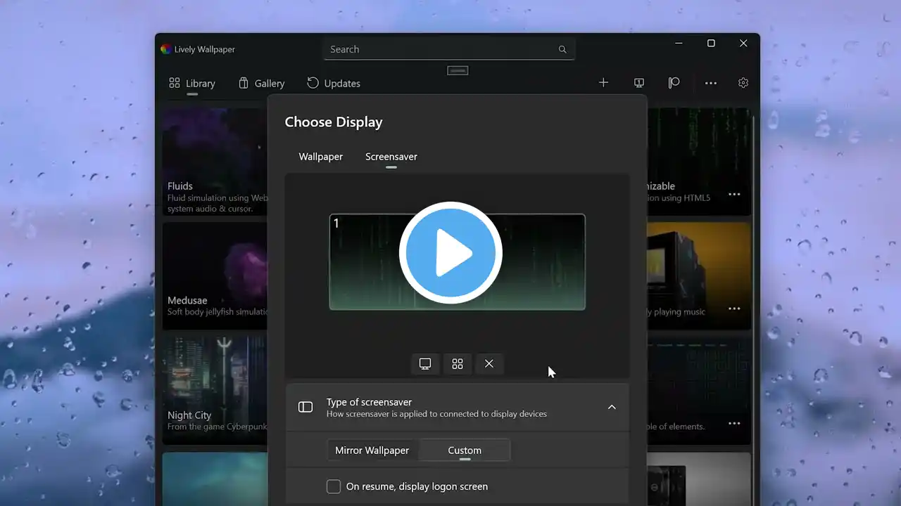Choose the Night City wallpaper card
The height and width of the screenshot is (506, 901).
click(215, 390)
